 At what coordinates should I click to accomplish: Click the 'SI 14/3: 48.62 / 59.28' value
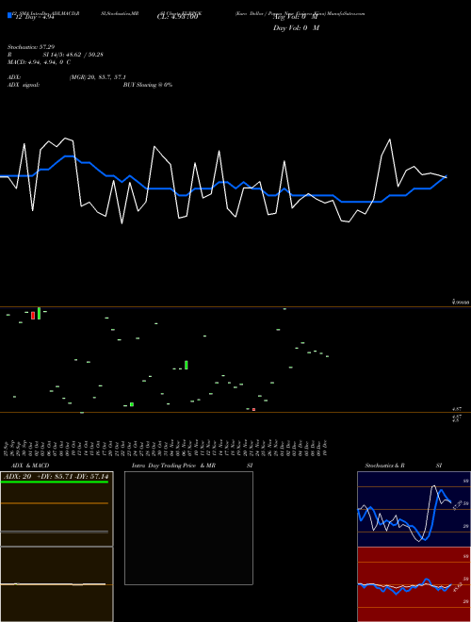click(73, 55)
